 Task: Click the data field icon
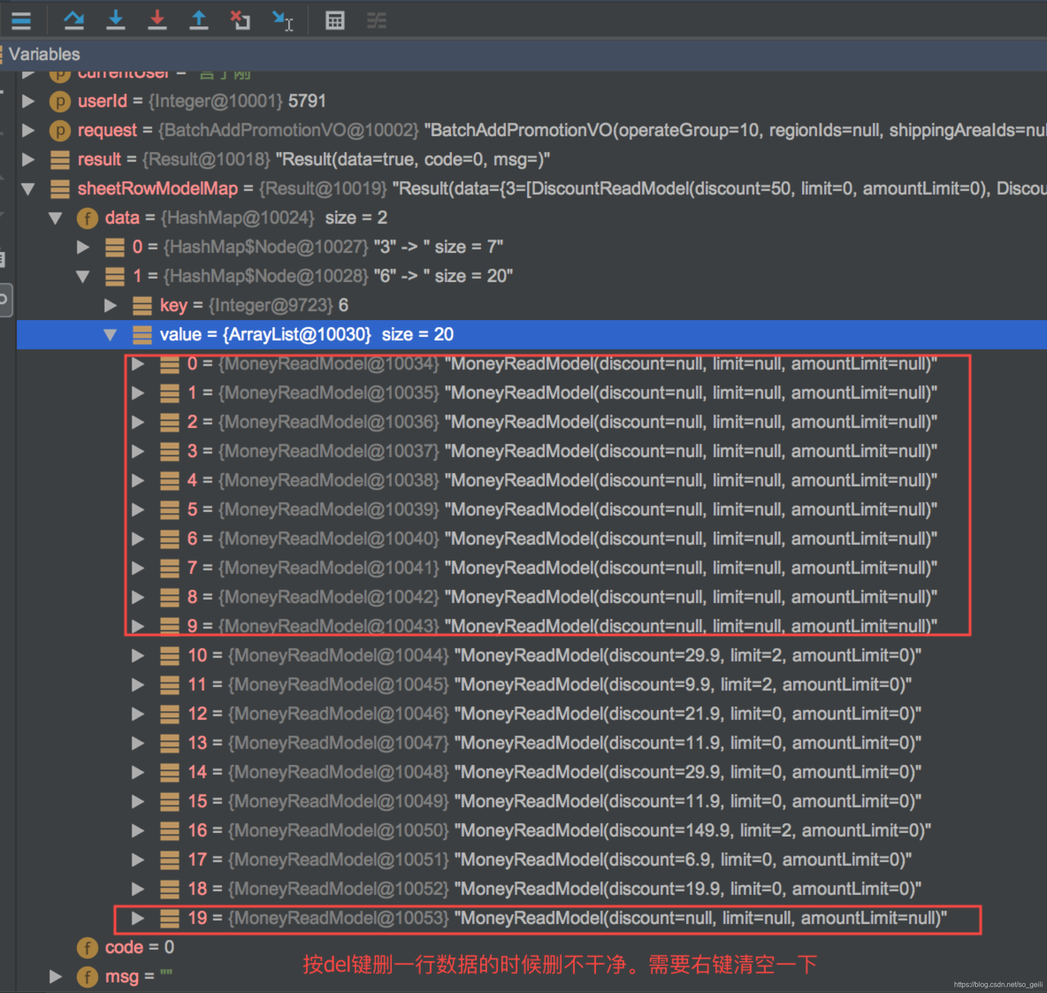[x=88, y=218]
